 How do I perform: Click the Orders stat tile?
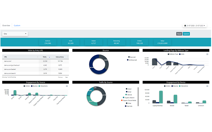tap(139, 42)
